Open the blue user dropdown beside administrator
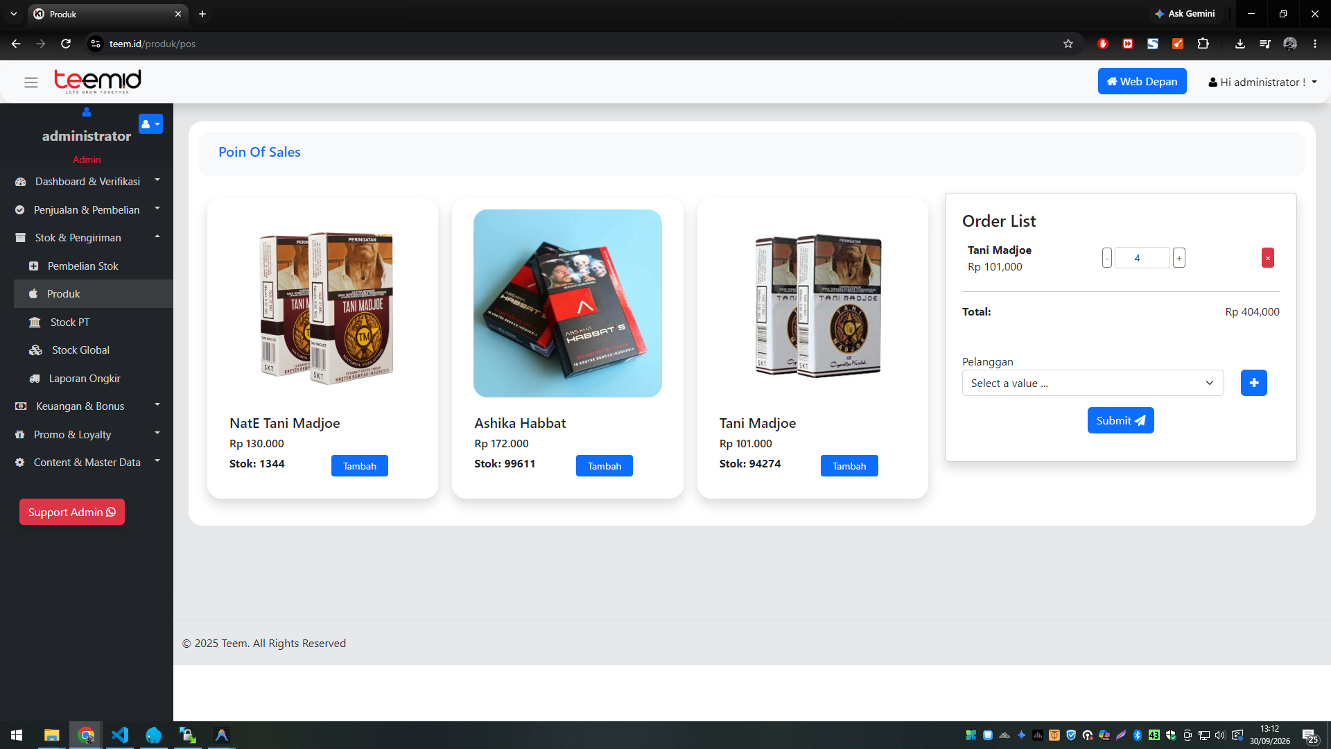The height and width of the screenshot is (749, 1331). [150, 124]
